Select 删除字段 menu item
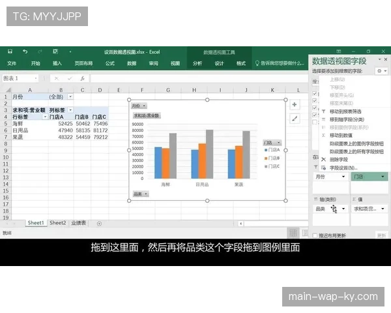This screenshot has height=313, width=391. point(354,160)
